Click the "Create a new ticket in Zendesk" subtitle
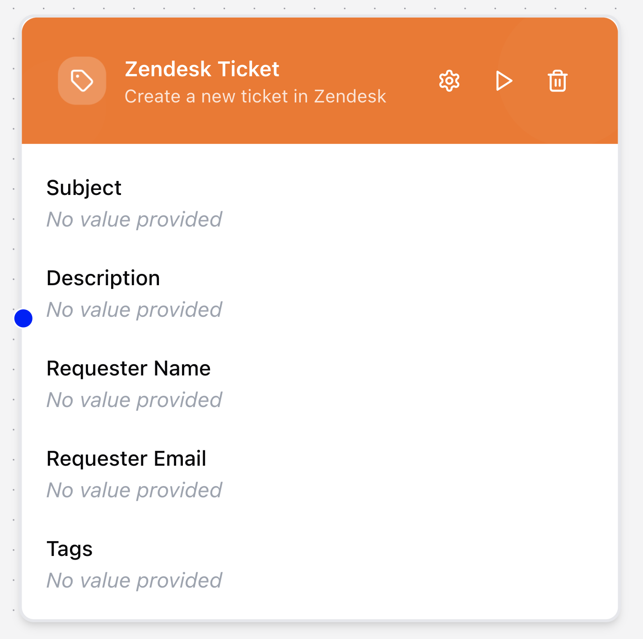643x639 pixels. [255, 97]
